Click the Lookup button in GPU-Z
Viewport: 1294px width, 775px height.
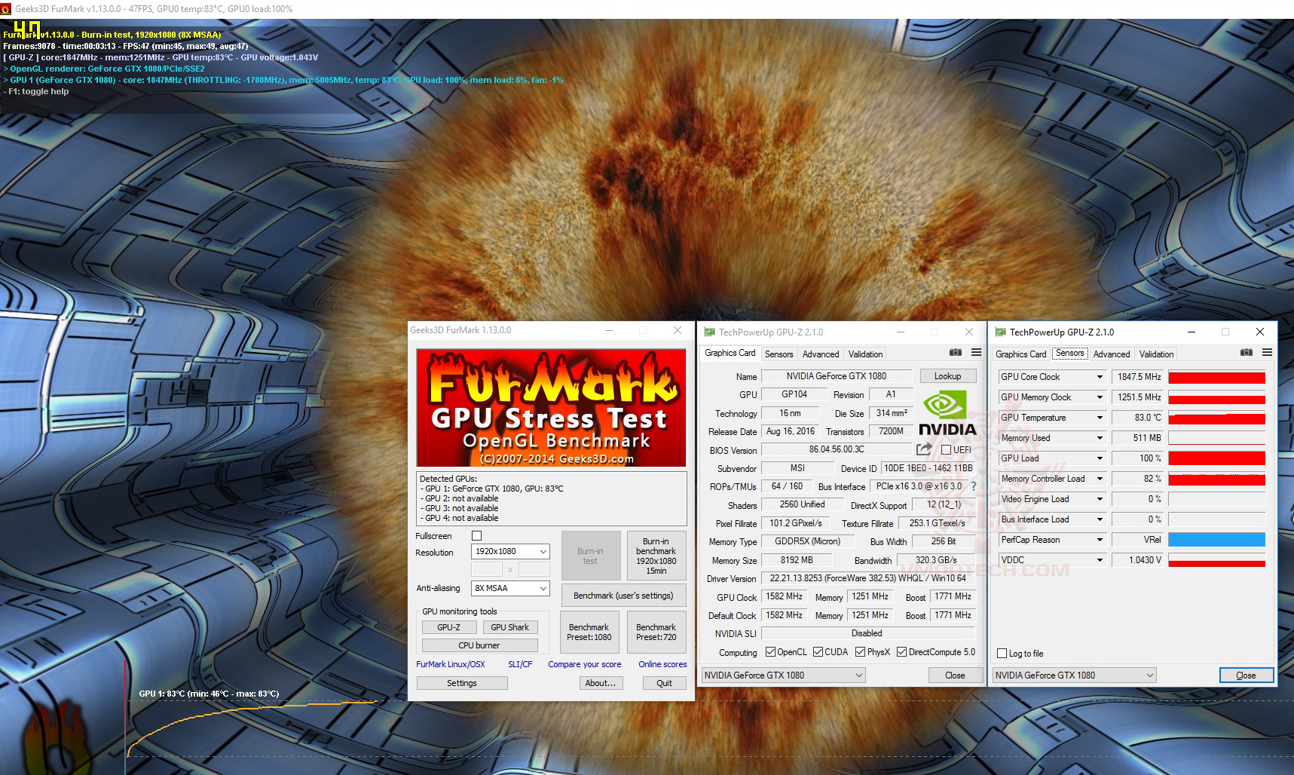click(x=947, y=376)
